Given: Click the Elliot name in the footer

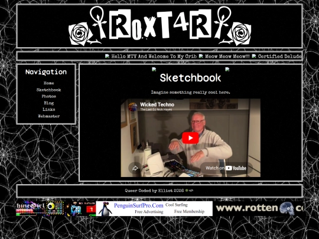Looking at the screenshot, I should [x=165, y=191].
